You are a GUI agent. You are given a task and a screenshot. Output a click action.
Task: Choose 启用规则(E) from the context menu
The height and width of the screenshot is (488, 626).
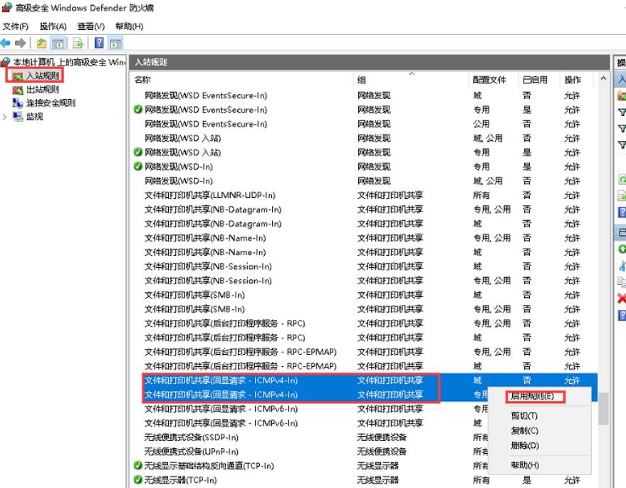[532, 396]
